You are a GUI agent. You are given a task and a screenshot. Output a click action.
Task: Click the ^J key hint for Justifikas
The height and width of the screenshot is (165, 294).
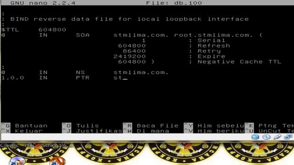[x=67, y=131]
